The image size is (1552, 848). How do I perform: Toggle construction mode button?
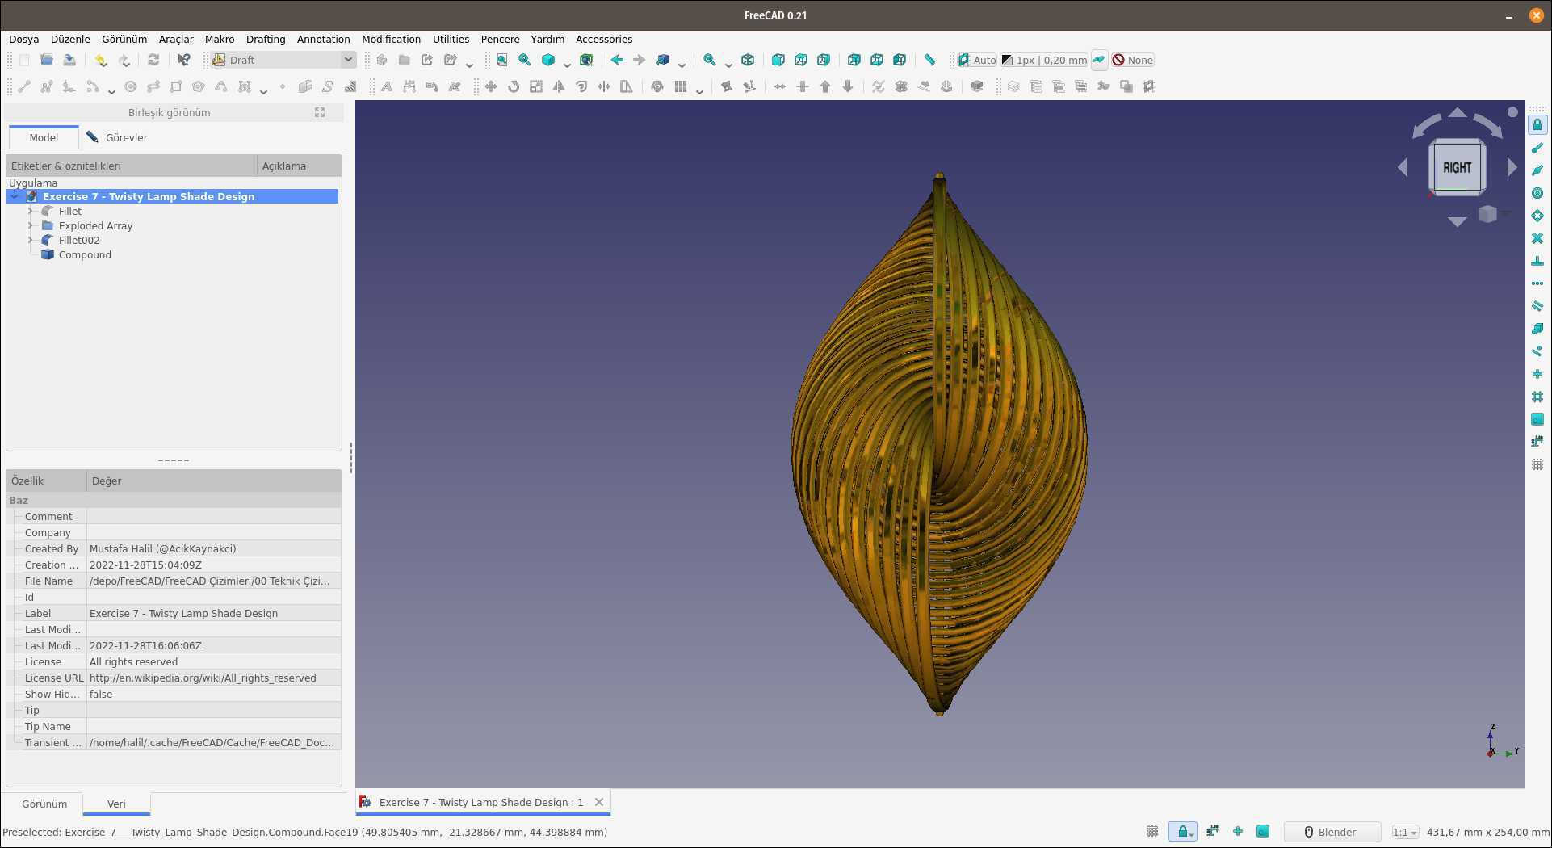(1099, 60)
